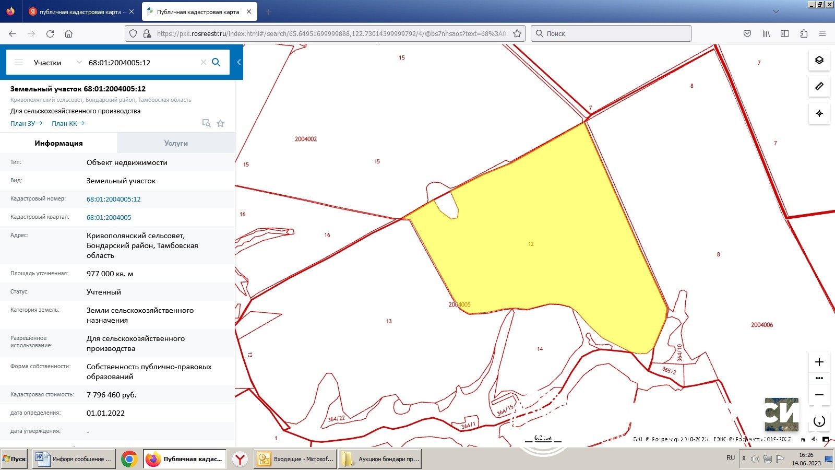Click the locate my position icon
This screenshot has width=835, height=470.
819,113
